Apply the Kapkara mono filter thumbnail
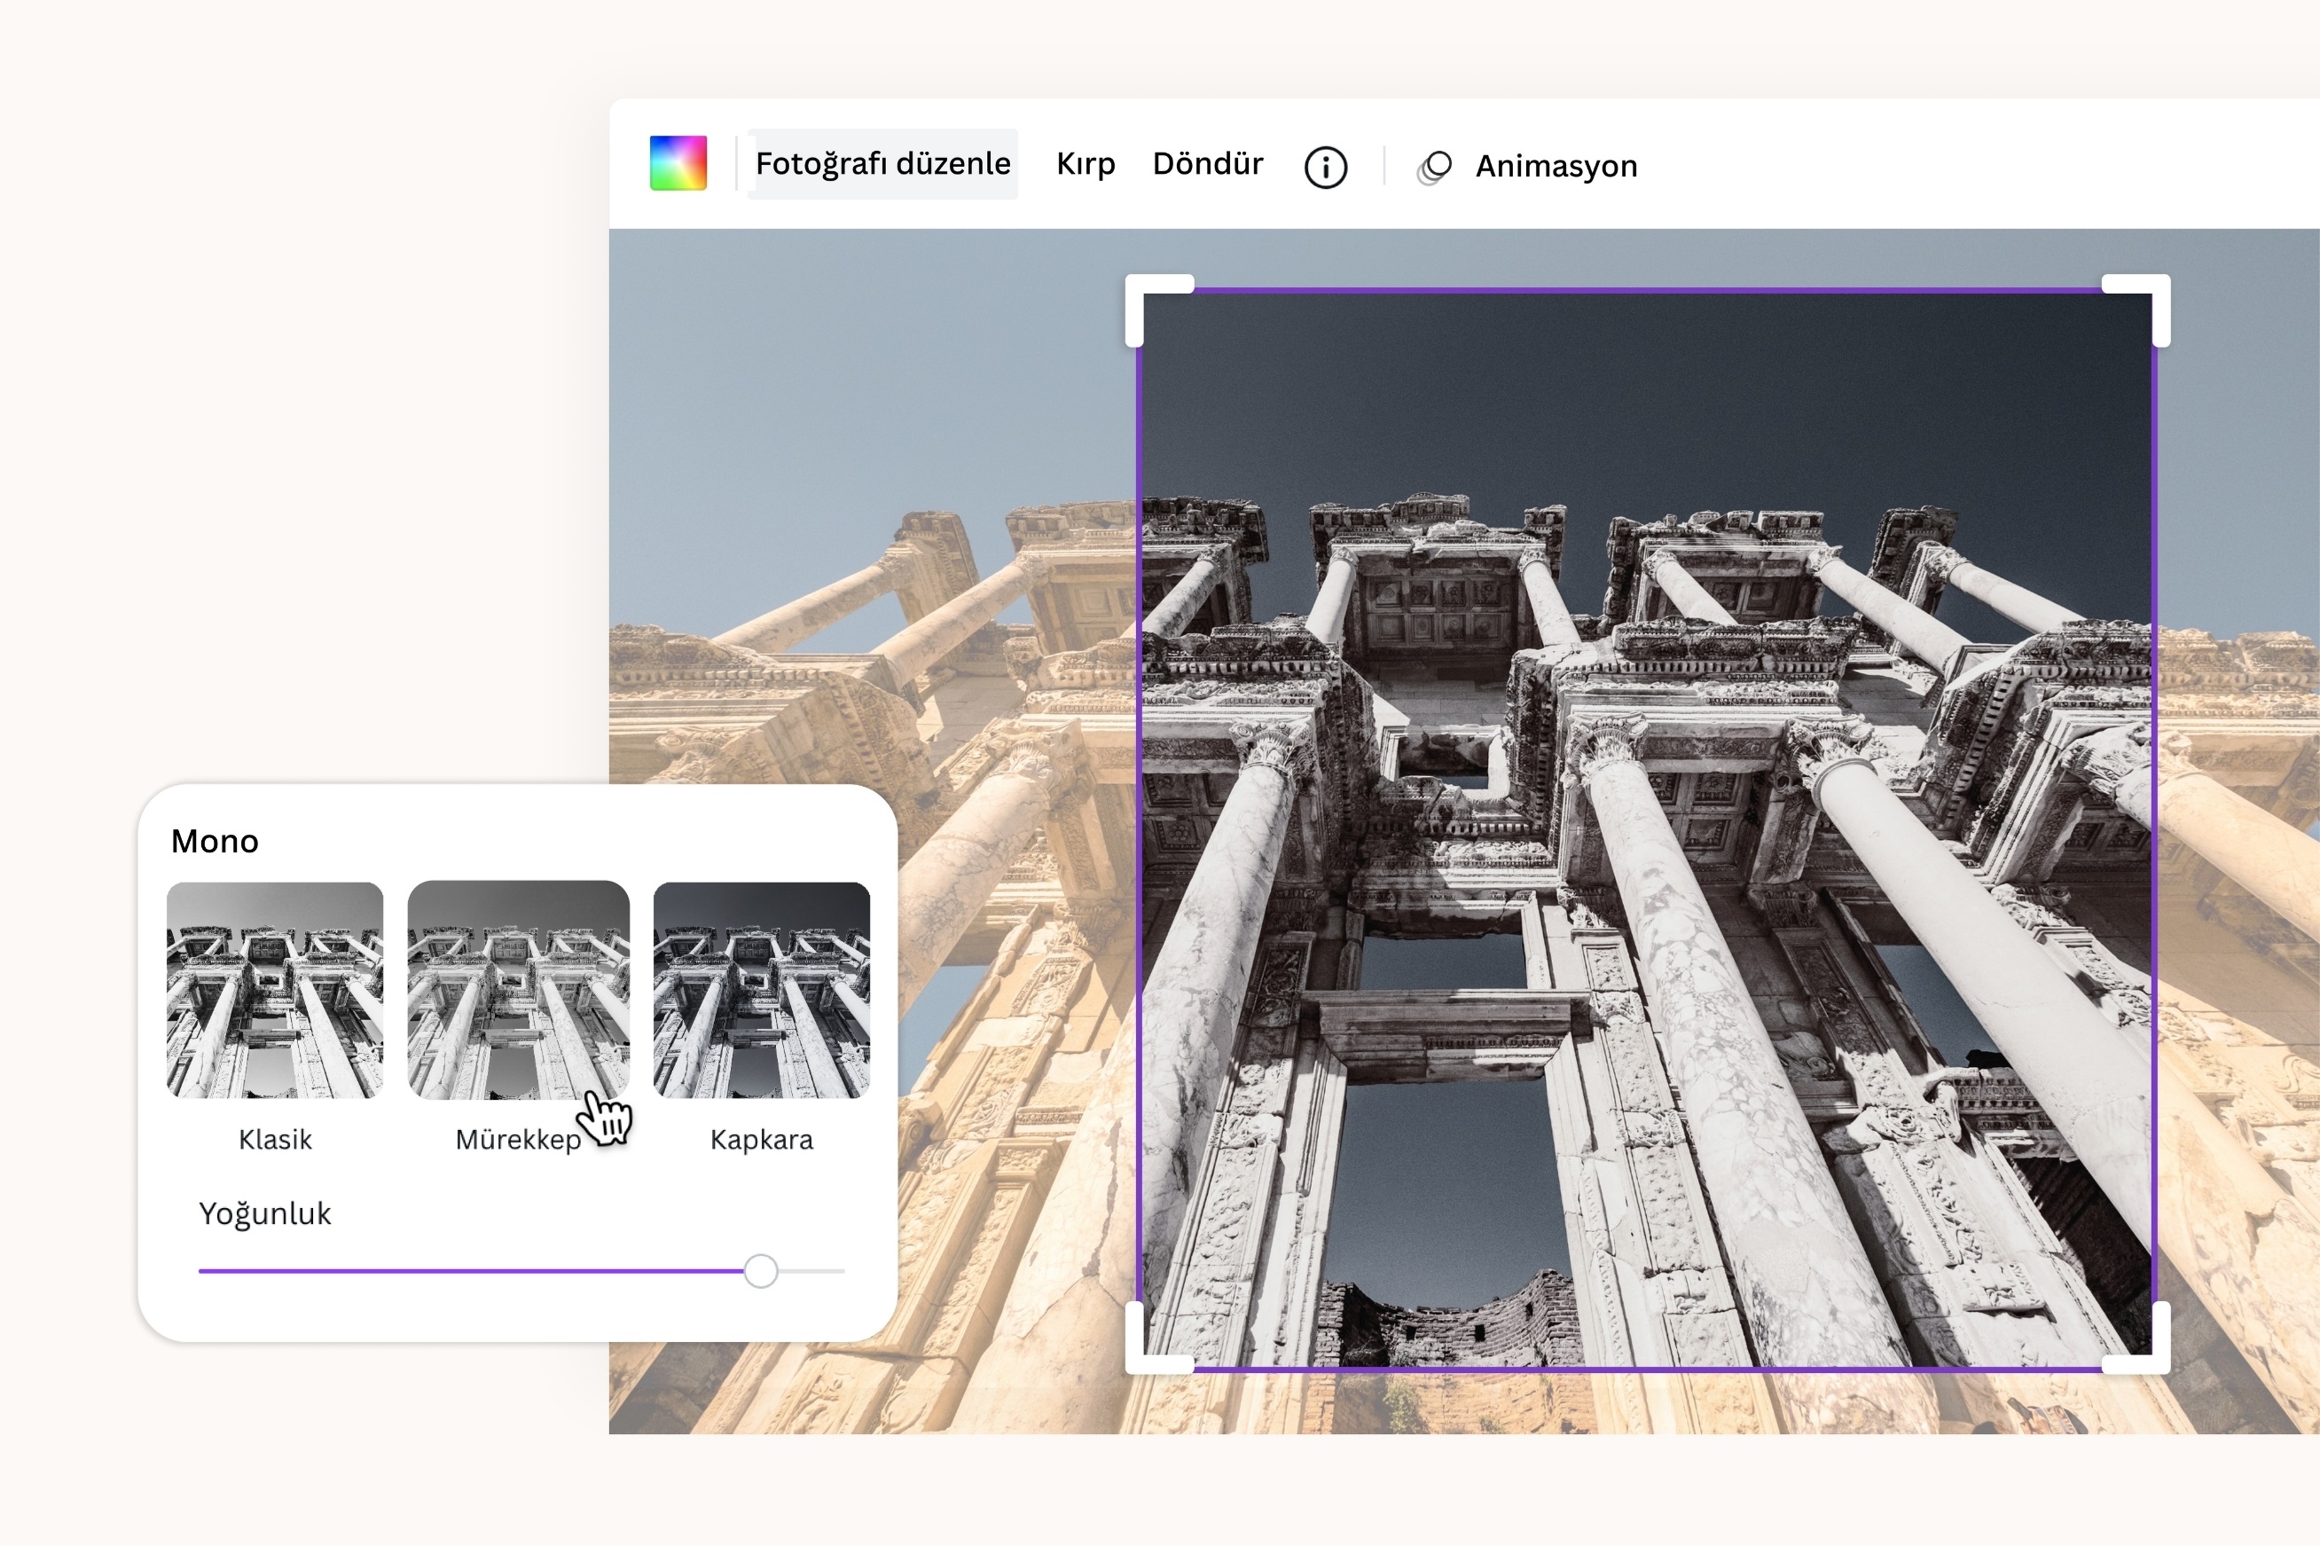2320x1546 pixels. (762, 990)
